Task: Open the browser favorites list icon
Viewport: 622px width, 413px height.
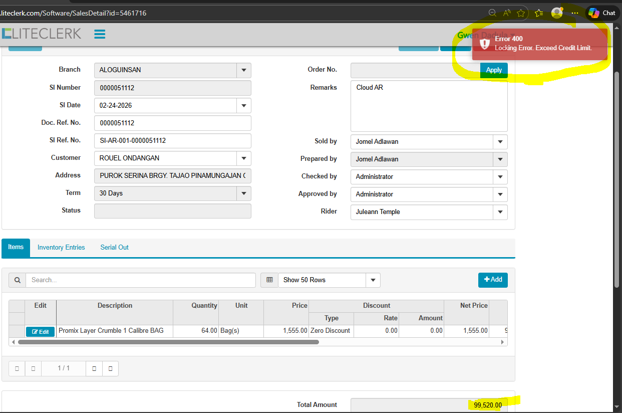Action: click(x=539, y=13)
